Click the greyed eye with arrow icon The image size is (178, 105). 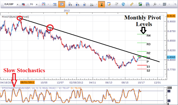pos(116,4)
